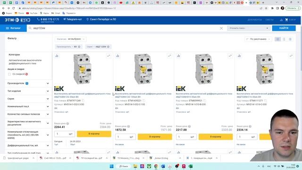Open the 'Уточнить поиск' dropdown
This screenshot has width=302, height=170.
click(249, 28)
